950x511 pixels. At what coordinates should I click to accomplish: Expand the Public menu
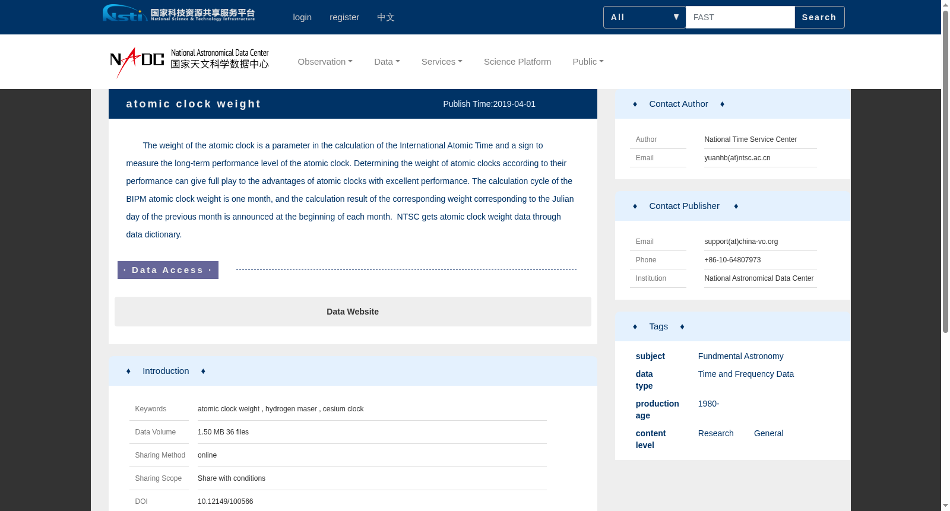(588, 62)
